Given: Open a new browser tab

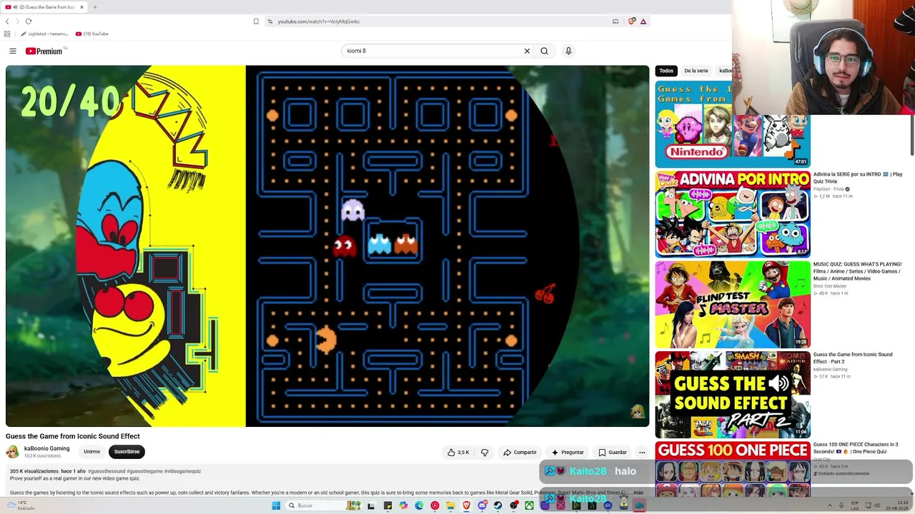Looking at the screenshot, I should [x=94, y=7].
